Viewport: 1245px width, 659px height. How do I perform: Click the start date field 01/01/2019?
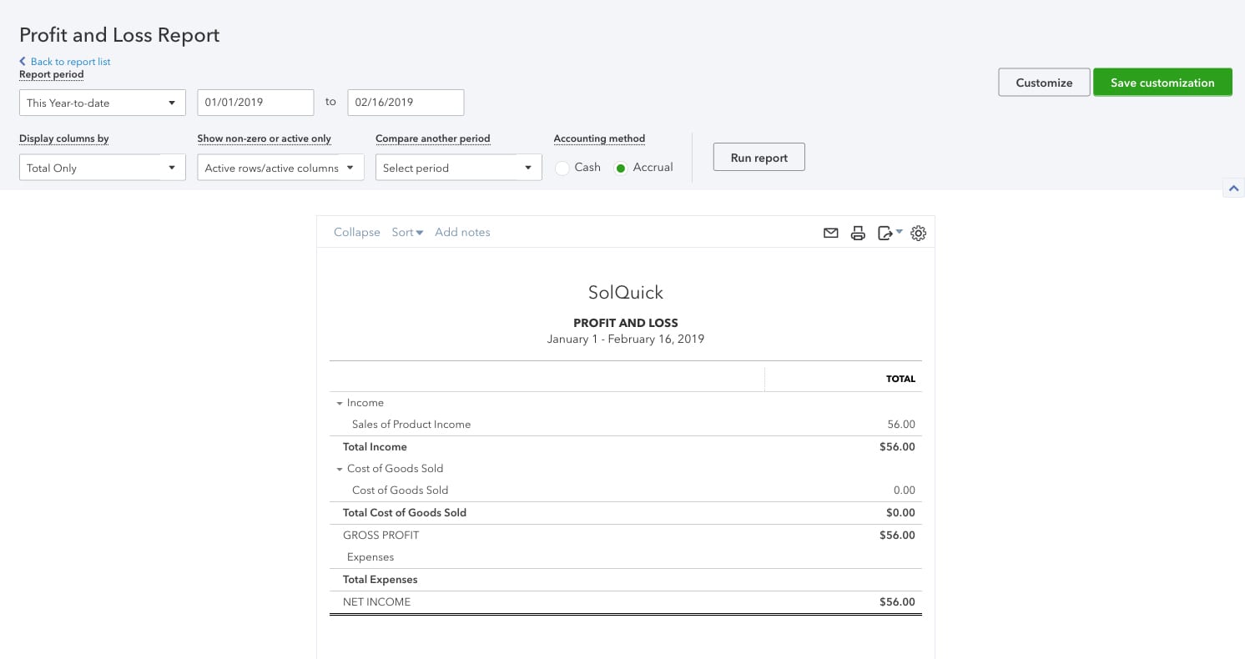(x=255, y=103)
